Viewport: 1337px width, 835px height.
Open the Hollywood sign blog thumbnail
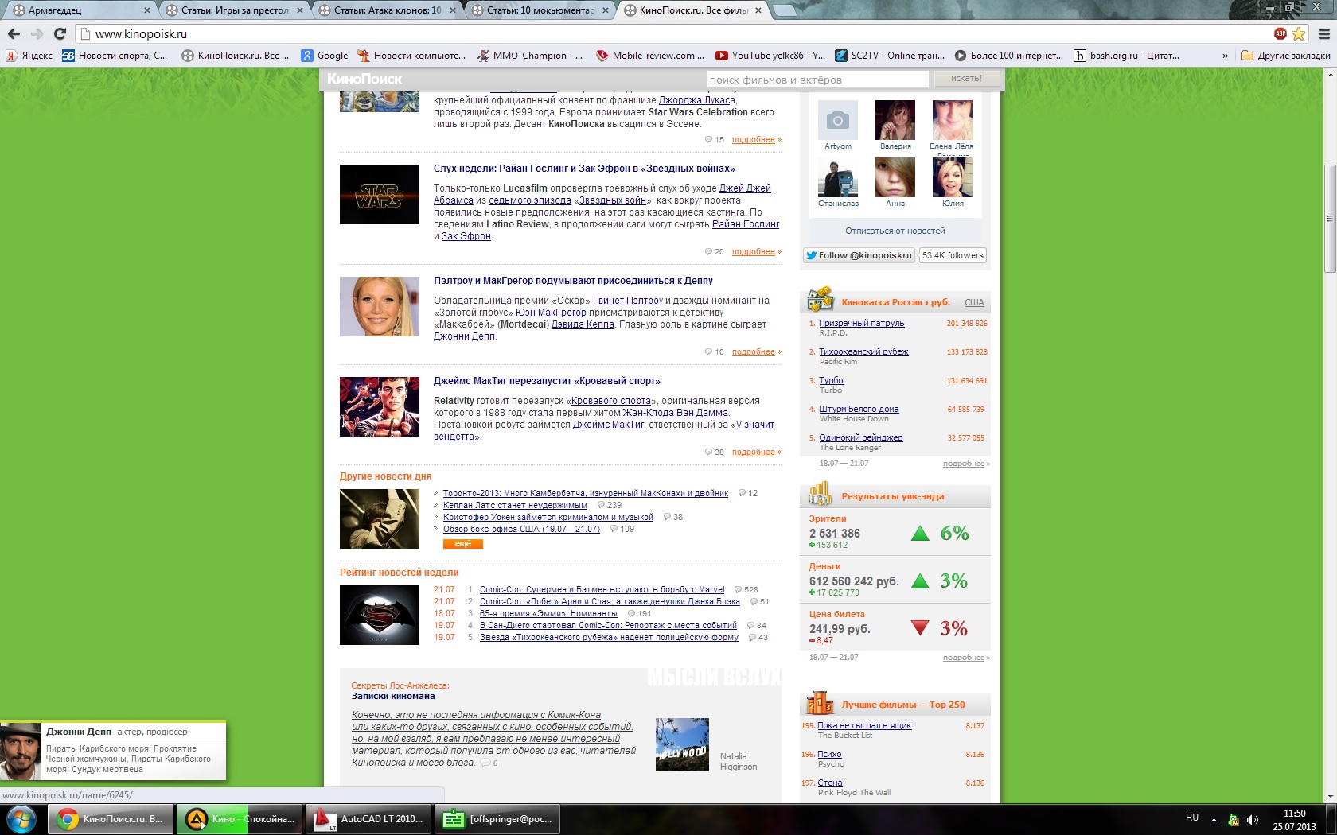pyautogui.click(x=682, y=744)
